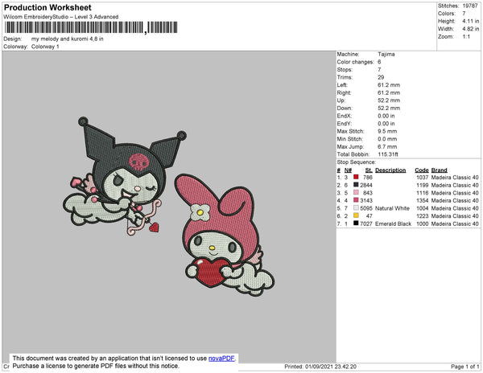
Task: Pick the black swatch beside Emerald Black
Action: tap(356, 223)
